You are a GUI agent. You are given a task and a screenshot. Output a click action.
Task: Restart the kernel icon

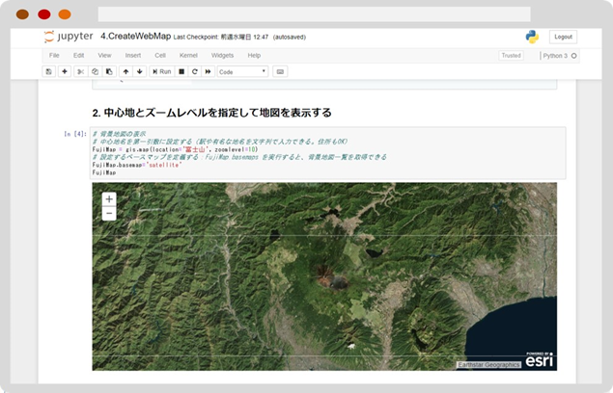pyautogui.click(x=195, y=72)
